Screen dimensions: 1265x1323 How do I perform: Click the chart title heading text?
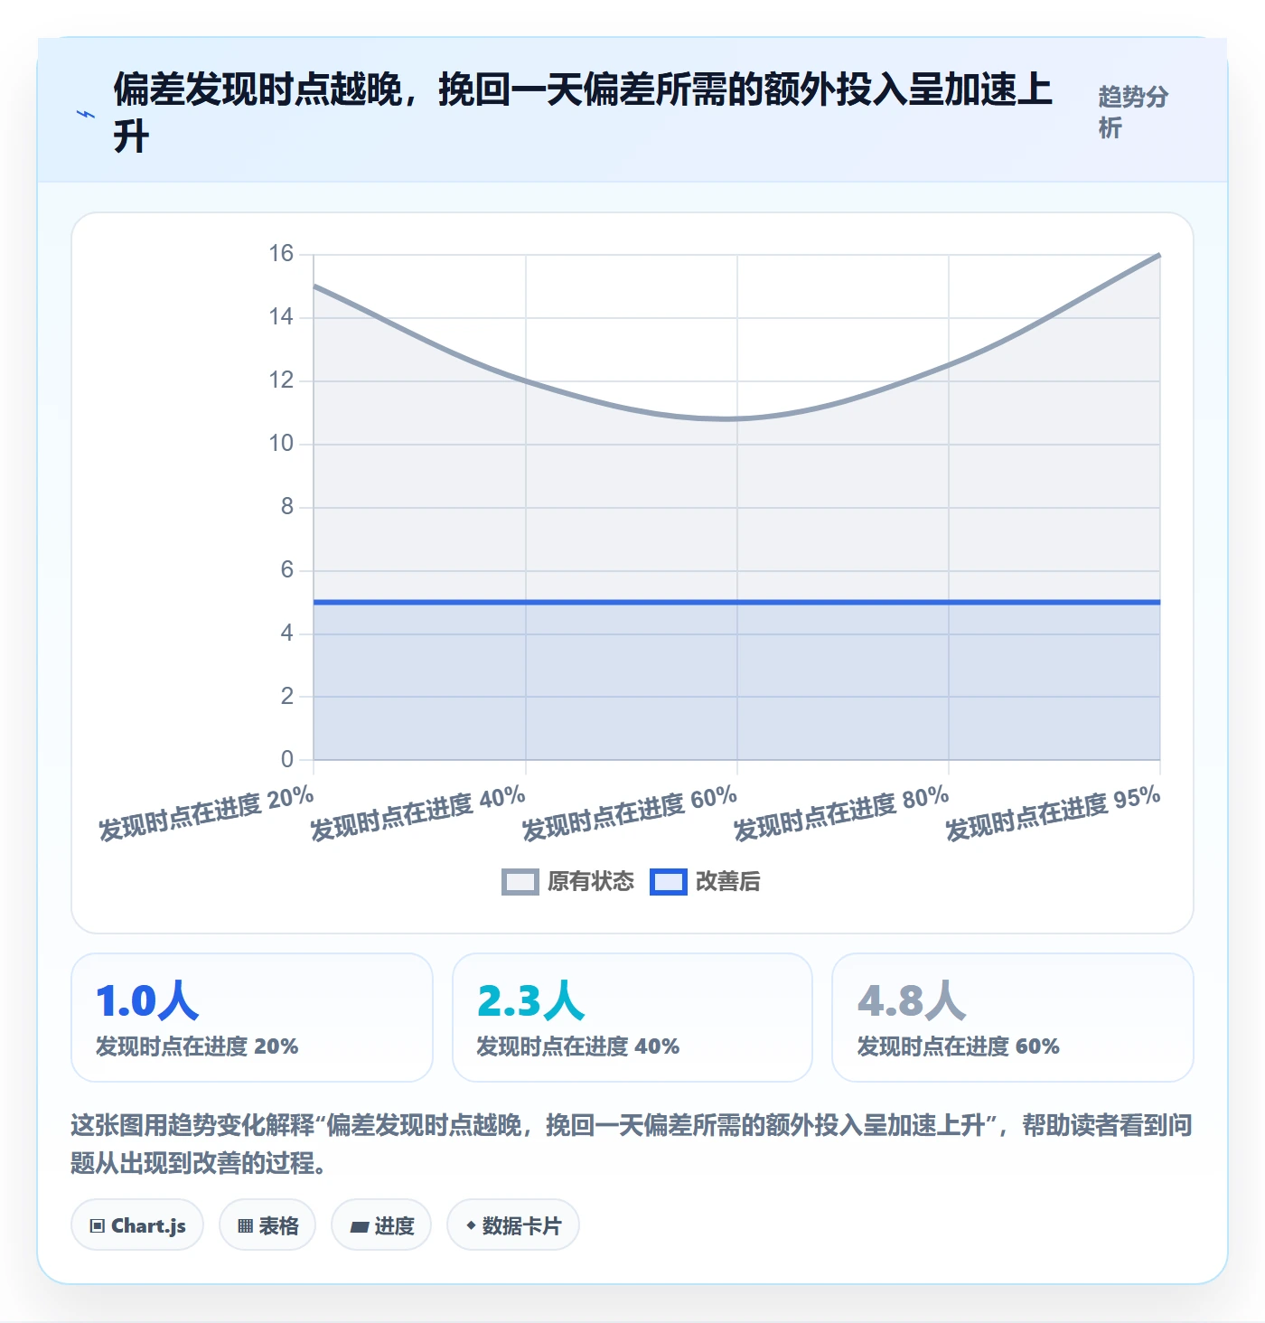(583, 113)
